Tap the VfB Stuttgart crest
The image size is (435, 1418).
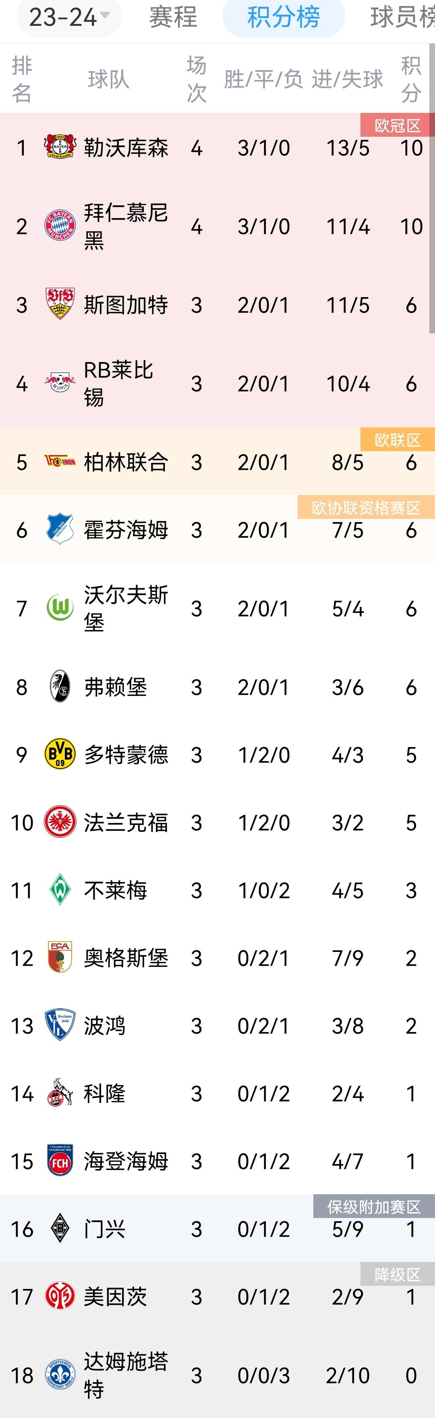click(60, 304)
